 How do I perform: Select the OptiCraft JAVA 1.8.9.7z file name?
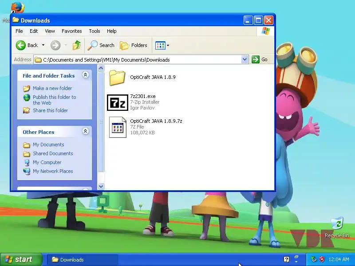tap(156, 121)
